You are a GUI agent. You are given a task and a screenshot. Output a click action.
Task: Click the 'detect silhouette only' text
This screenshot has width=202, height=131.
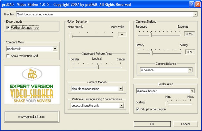[85, 106]
